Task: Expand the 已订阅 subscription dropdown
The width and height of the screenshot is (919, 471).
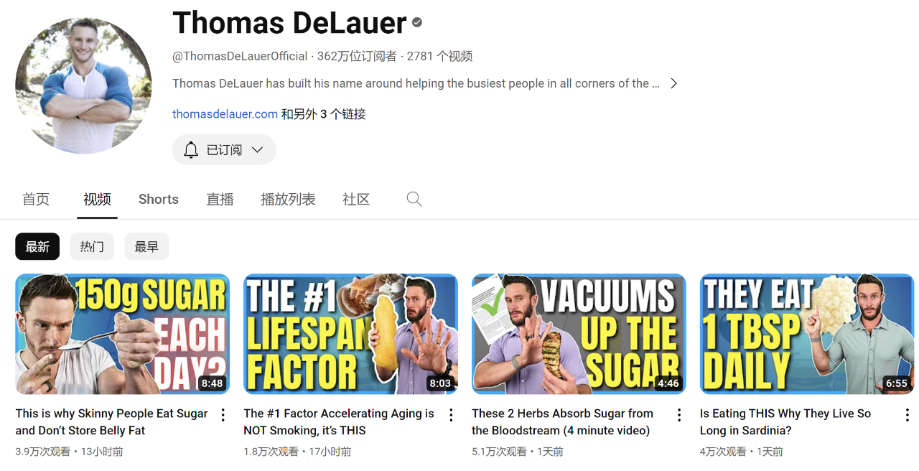Action: coord(224,150)
